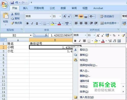The image size is (127, 100).
Task: Choose 删除(D) in context menu
Action: (x=99, y=76)
